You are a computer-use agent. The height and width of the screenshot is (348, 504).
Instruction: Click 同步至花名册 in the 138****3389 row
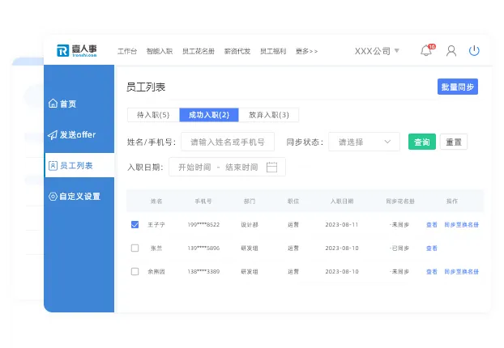[462, 272]
